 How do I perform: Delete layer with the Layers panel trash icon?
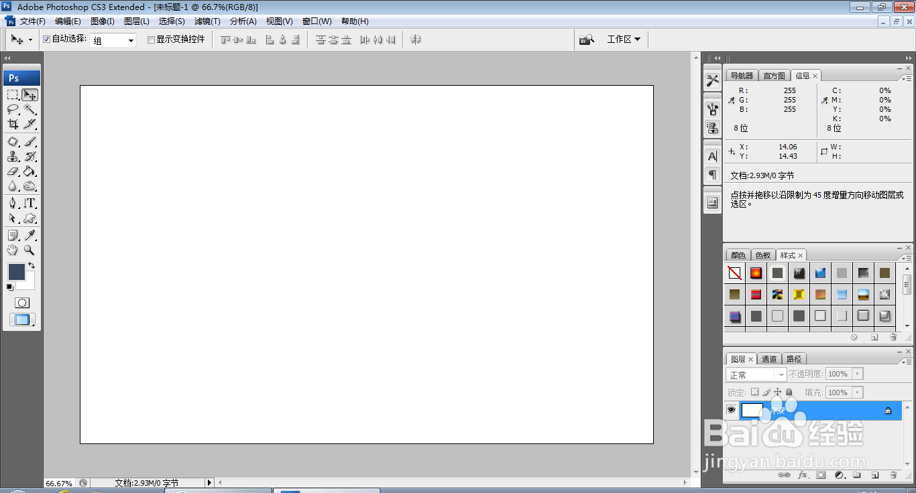click(893, 475)
